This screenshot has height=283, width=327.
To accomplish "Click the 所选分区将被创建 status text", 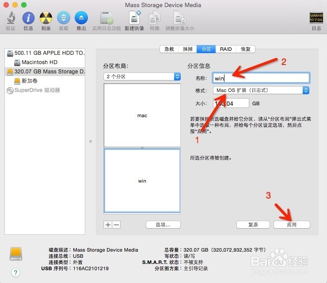I will coord(211,158).
